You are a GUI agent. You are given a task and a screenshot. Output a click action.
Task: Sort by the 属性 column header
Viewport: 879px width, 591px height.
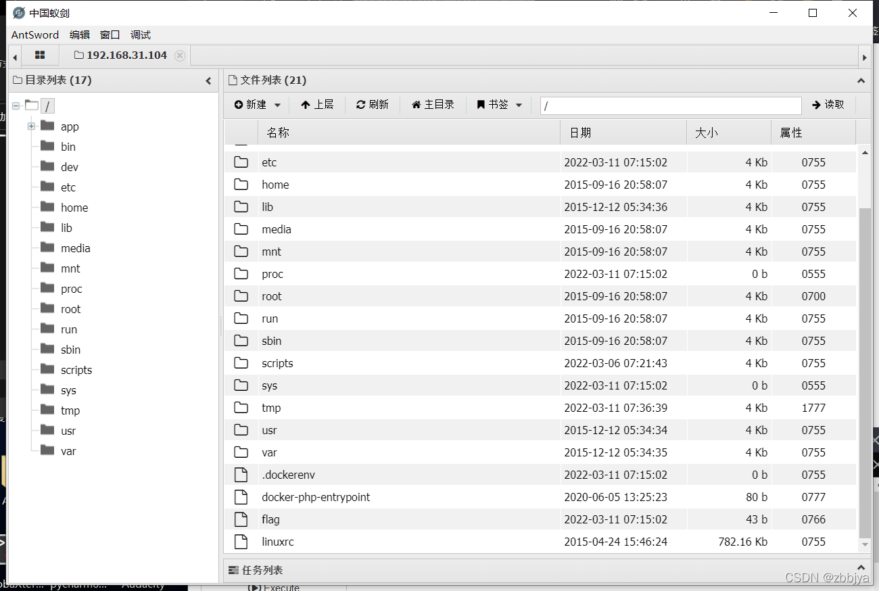point(813,133)
